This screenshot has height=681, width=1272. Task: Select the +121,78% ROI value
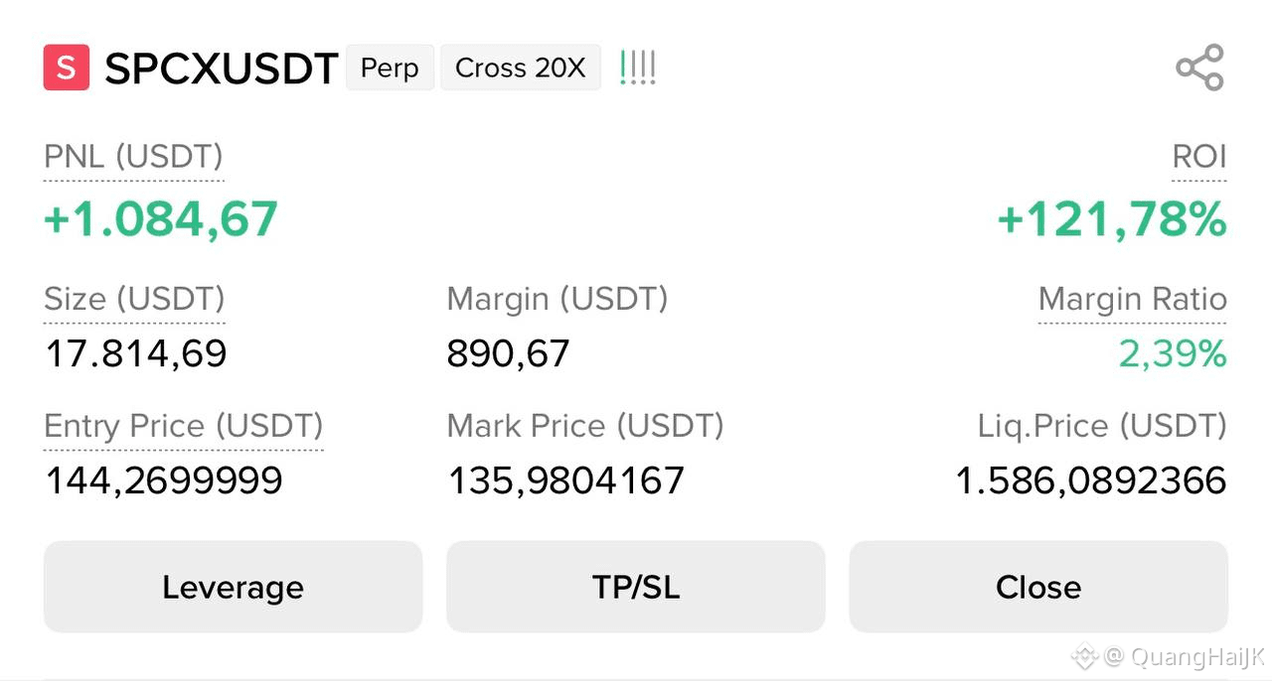tap(1112, 219)
